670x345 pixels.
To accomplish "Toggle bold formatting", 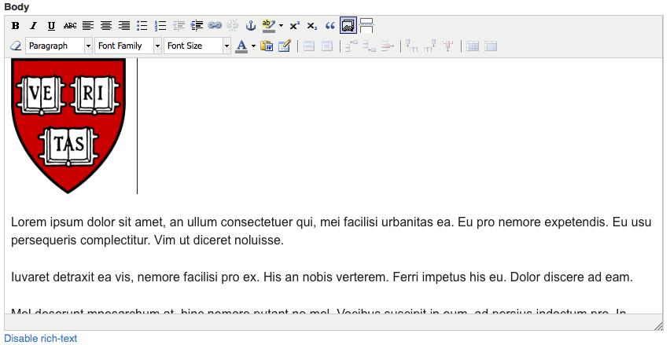I will 16,26.
